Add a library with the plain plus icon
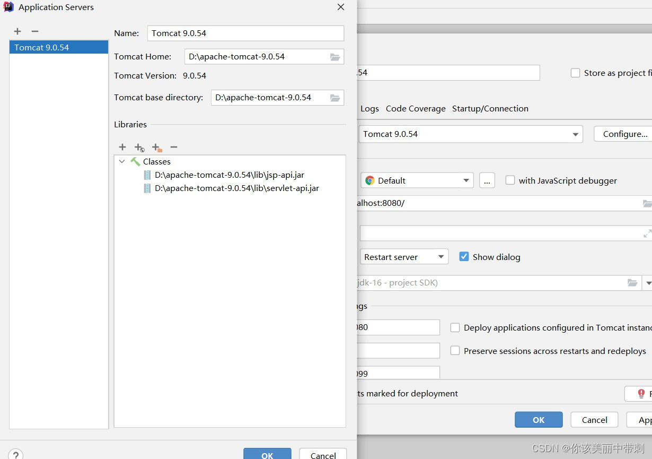Screen dimensions: 652x459 [122, 147]
